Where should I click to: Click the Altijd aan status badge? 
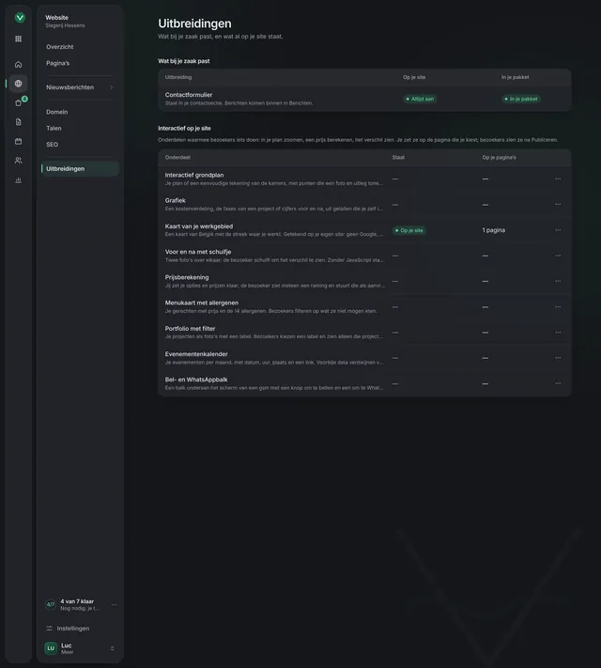point(420,99)
